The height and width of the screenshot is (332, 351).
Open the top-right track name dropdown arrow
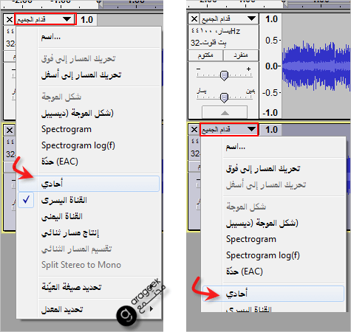coord(251,18)
